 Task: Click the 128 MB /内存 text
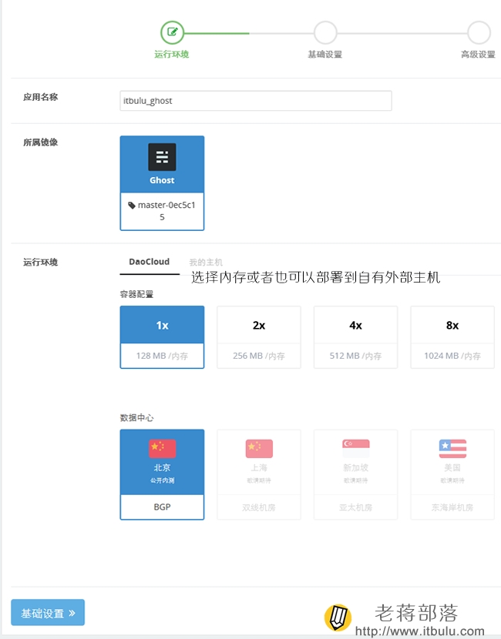[x=162, y=356]
